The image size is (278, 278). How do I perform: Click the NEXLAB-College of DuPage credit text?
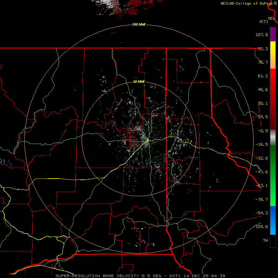246,3
